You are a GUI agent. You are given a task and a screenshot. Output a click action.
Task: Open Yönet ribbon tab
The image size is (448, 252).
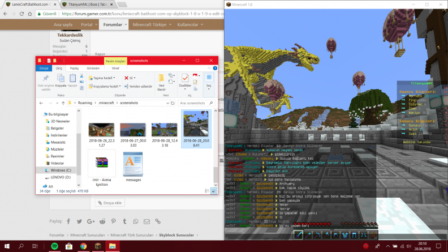(x=115, y=68)
